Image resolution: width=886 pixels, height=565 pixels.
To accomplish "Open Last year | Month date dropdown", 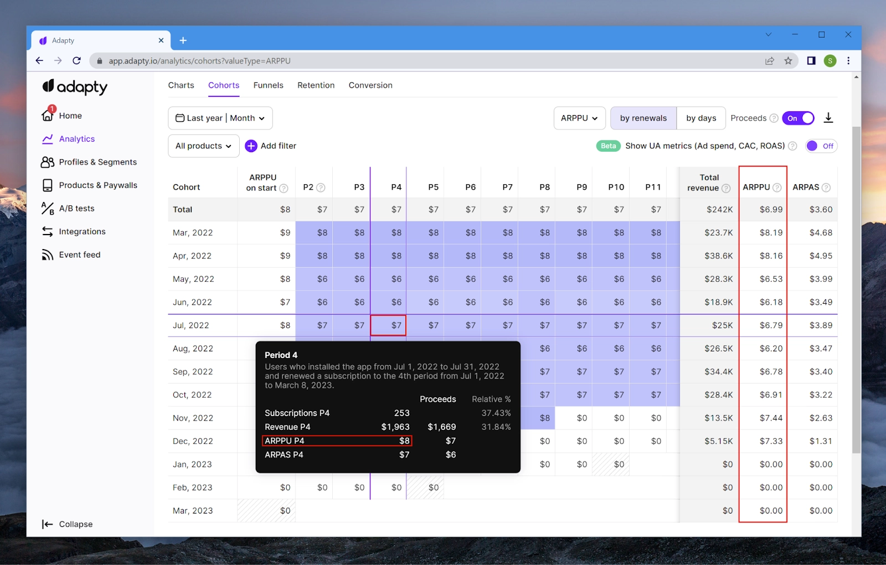I will coord(220,118).
